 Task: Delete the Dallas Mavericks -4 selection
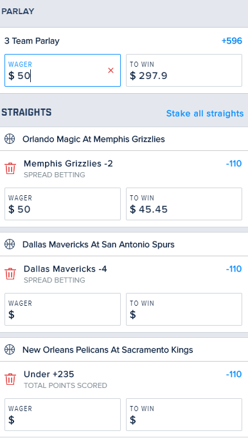pyautogui.click(x=10, y=274)
